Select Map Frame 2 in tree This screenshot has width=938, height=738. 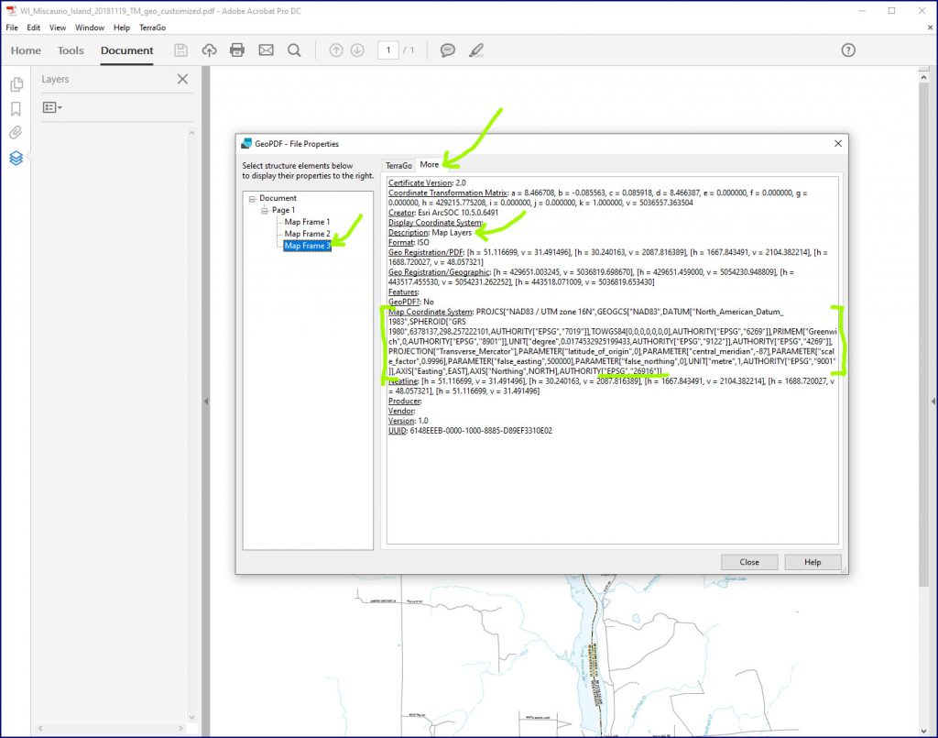tap(307, 234)
